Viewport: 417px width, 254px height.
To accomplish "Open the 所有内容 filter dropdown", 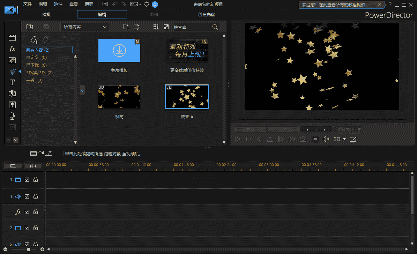I will point(85,27).
